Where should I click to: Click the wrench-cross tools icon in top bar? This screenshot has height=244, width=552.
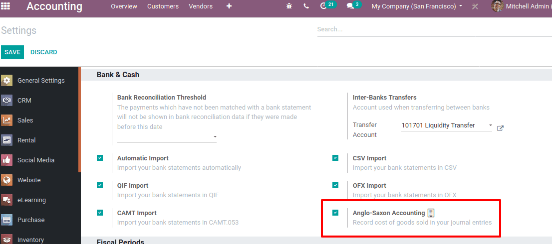coord(475,6)
